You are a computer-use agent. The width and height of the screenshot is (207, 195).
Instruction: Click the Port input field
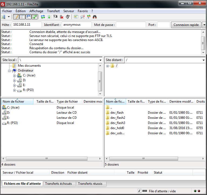coord(164,25)
